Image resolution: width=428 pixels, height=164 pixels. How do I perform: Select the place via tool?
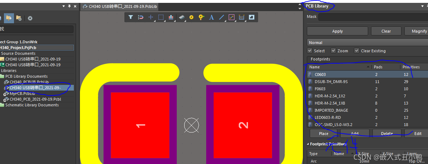pyautogui.click(x=201, y=17)
